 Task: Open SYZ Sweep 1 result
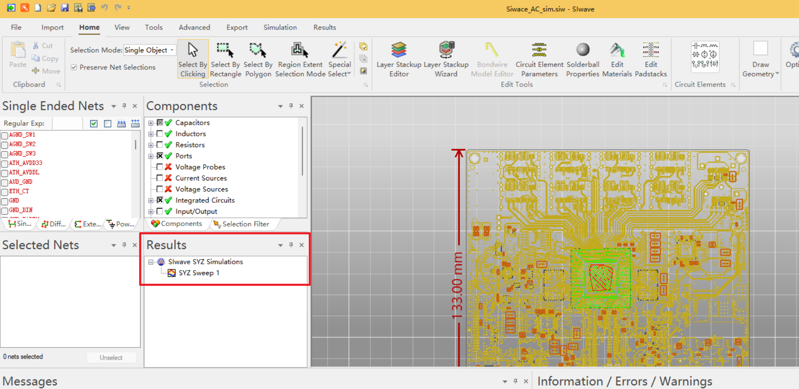(x=199, y=273)
